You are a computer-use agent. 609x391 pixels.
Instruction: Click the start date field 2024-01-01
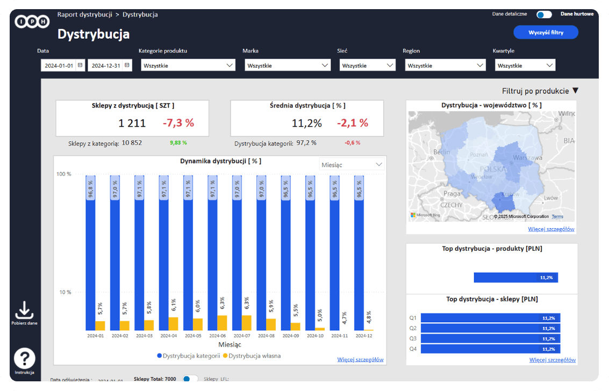[x=59, y=66]
